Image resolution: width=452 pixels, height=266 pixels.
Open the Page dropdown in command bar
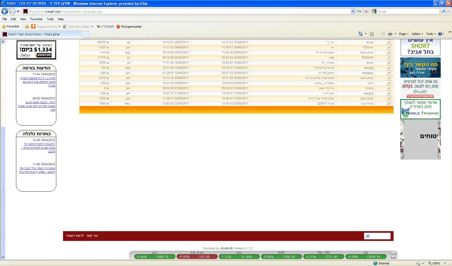[x=404, y=34]
